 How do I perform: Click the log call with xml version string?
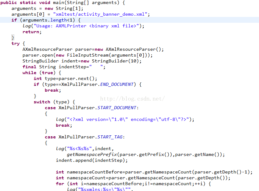point(125,119)
